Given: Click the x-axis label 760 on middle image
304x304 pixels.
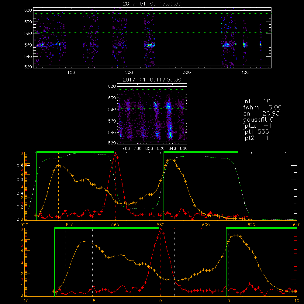Looking at the screenshot, I should click(126, 149).
